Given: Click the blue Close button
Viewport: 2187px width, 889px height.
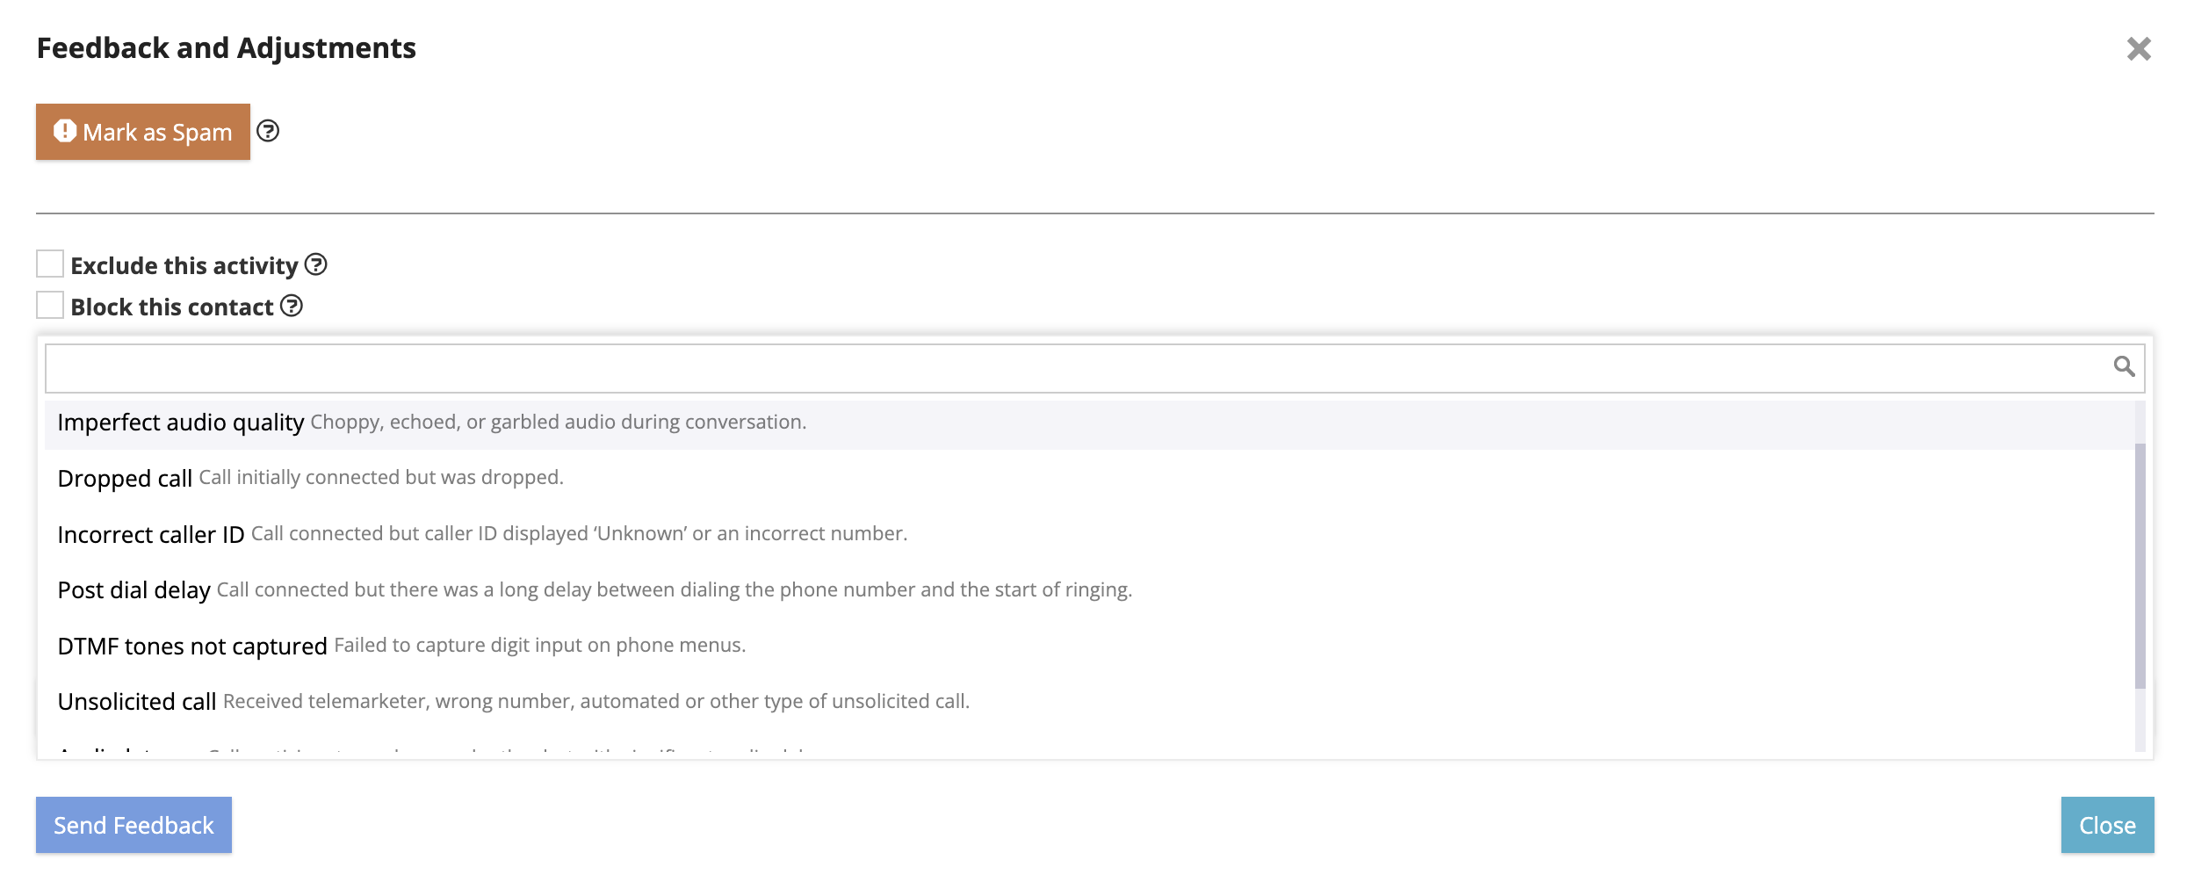Looking at the screenshot, I should (x=2107, y=825).
